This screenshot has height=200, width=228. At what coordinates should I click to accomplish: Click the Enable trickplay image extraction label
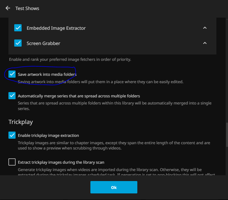click(48, 136)
